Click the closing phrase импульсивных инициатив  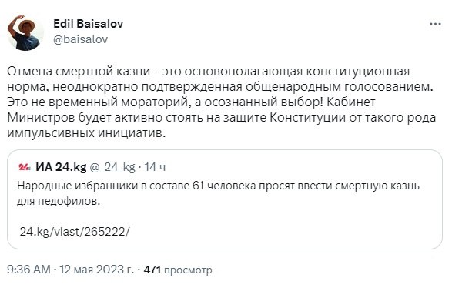(86, 132)
